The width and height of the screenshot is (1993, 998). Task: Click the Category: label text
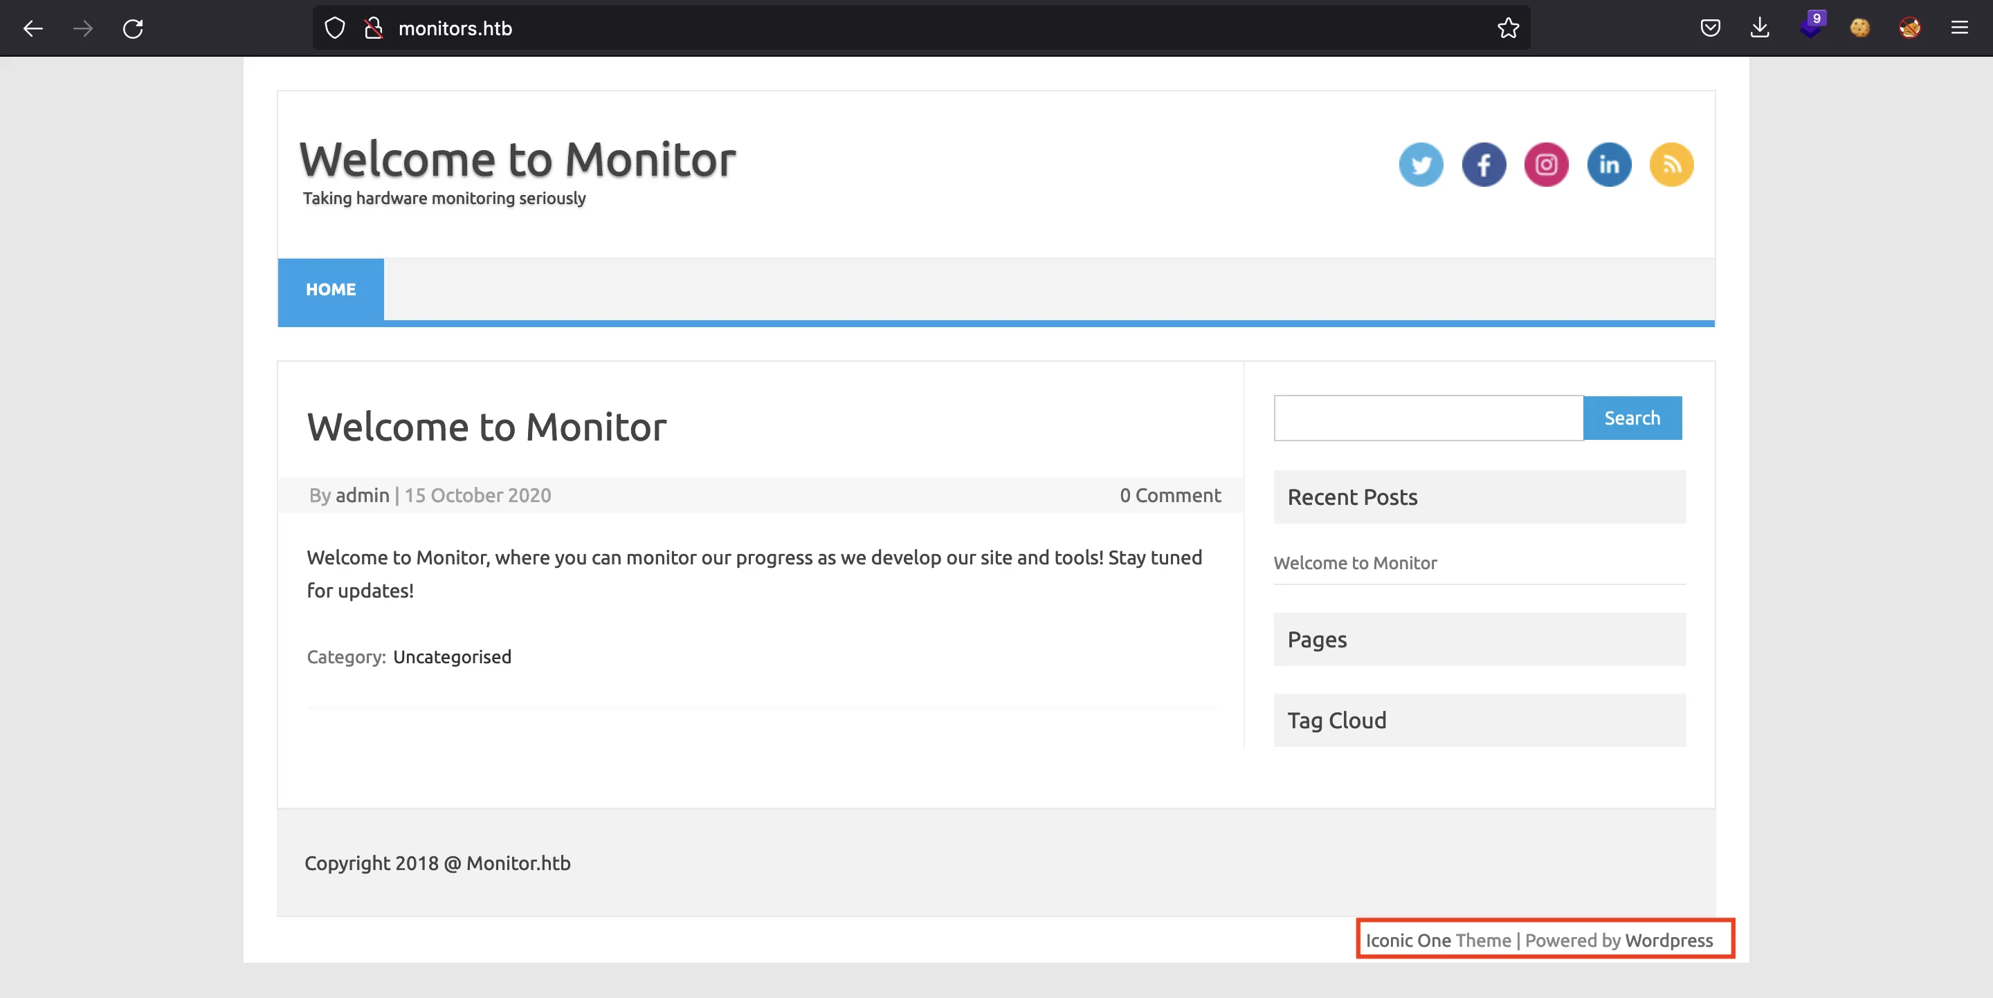coord(346,657)
